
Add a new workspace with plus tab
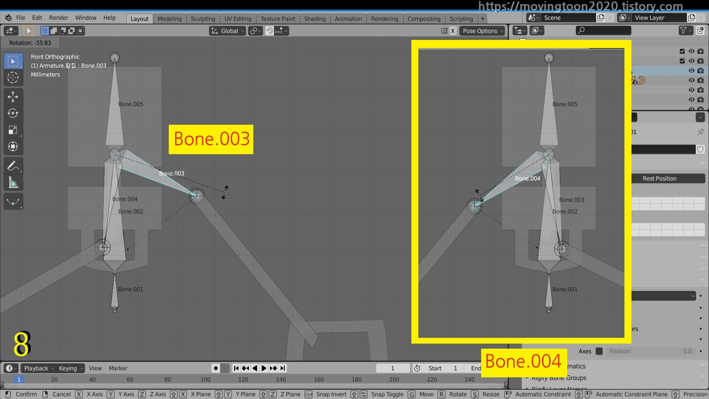(483, 18)
